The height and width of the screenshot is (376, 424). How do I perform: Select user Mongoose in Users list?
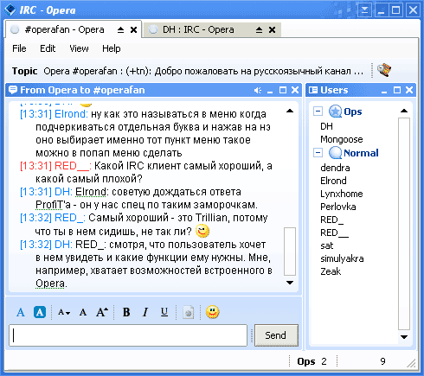[342, 139]
